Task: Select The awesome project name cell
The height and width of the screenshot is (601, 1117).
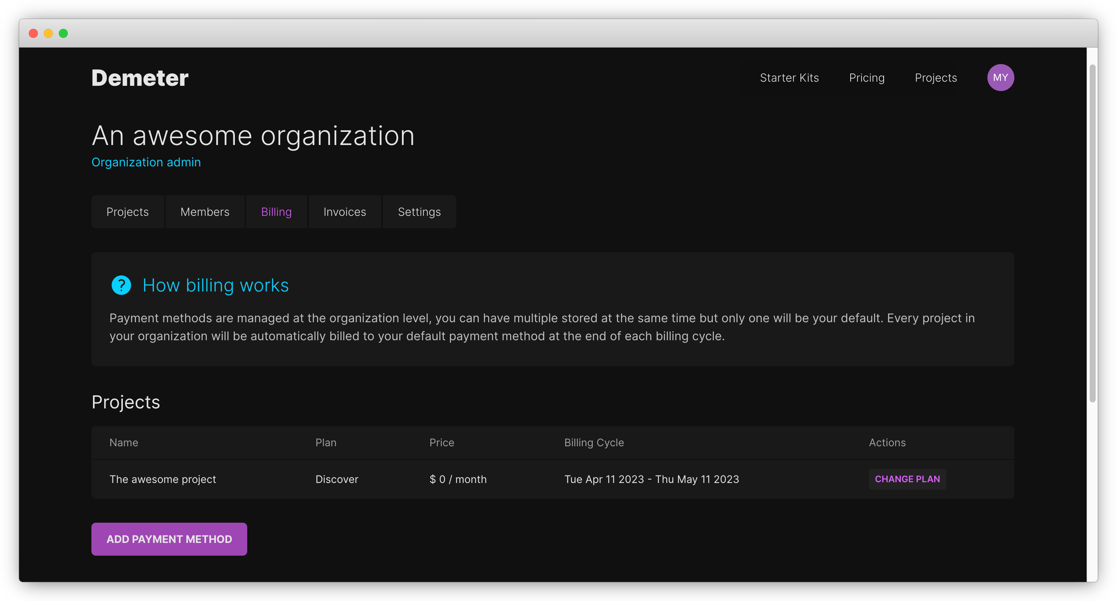Action: tap(163, 479)
